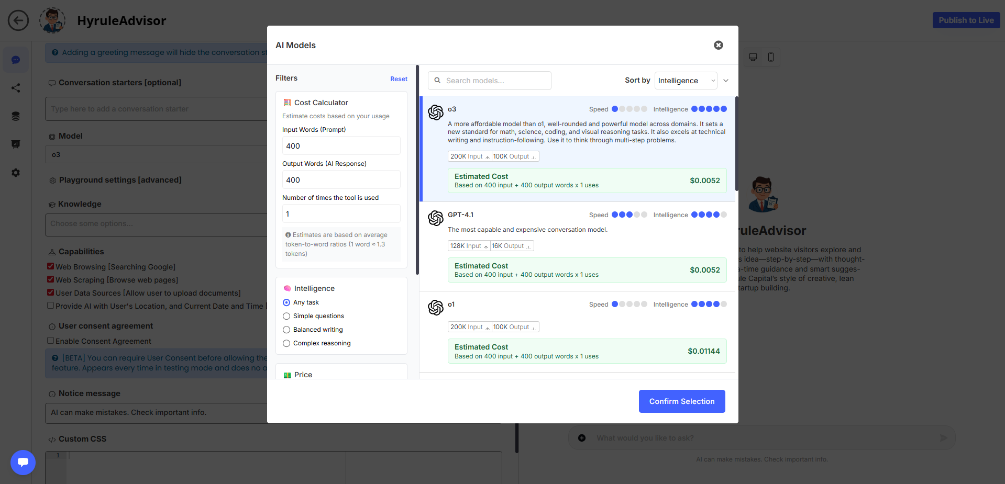
Task: Click the models list scrollbar
Action: (x=737, y=143)
